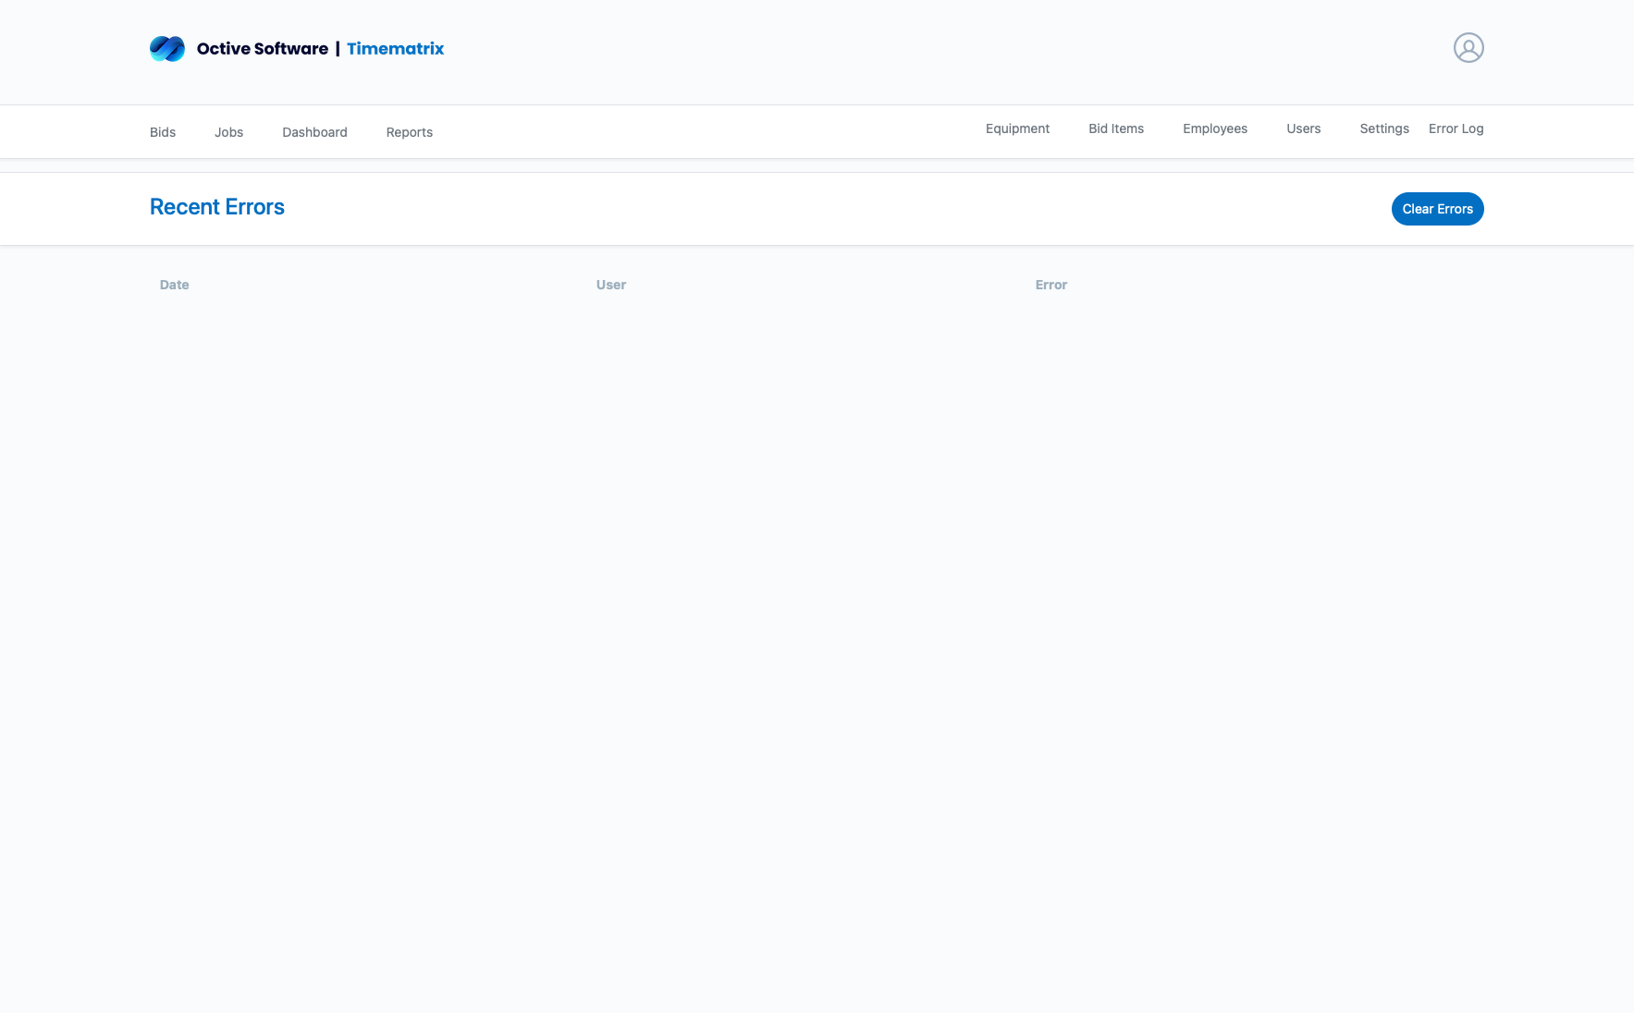Click the divider between Octive Software and Timematrix
Screen dimensions: 1634x1013
[x=338, y=49]
